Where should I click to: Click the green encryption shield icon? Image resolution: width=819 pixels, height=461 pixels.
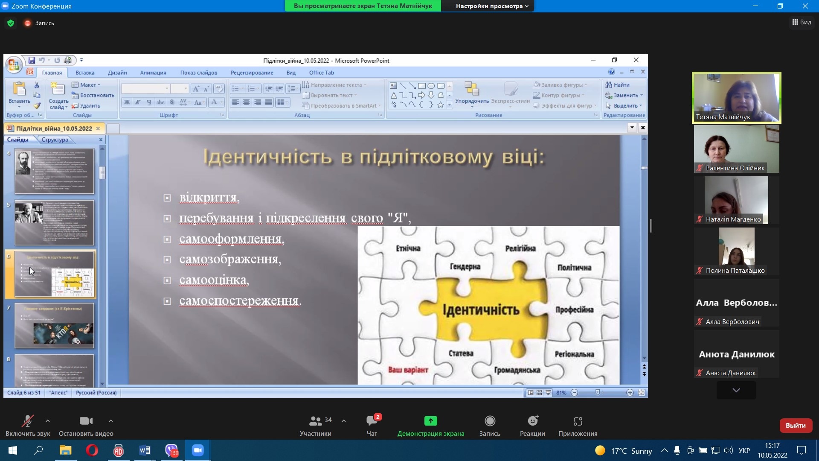11,23
